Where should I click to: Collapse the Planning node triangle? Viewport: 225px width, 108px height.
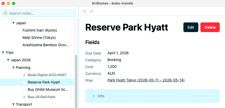pyautogui.click(x=14, y=68)
